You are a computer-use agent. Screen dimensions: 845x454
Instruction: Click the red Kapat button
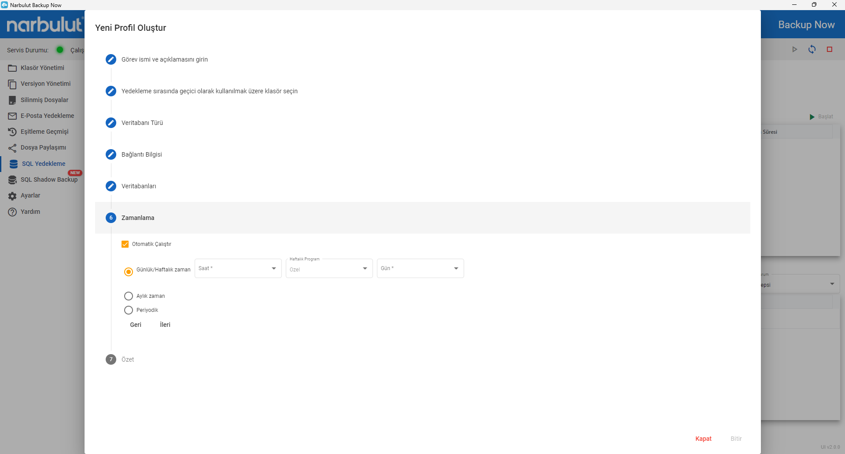[703, 439]
